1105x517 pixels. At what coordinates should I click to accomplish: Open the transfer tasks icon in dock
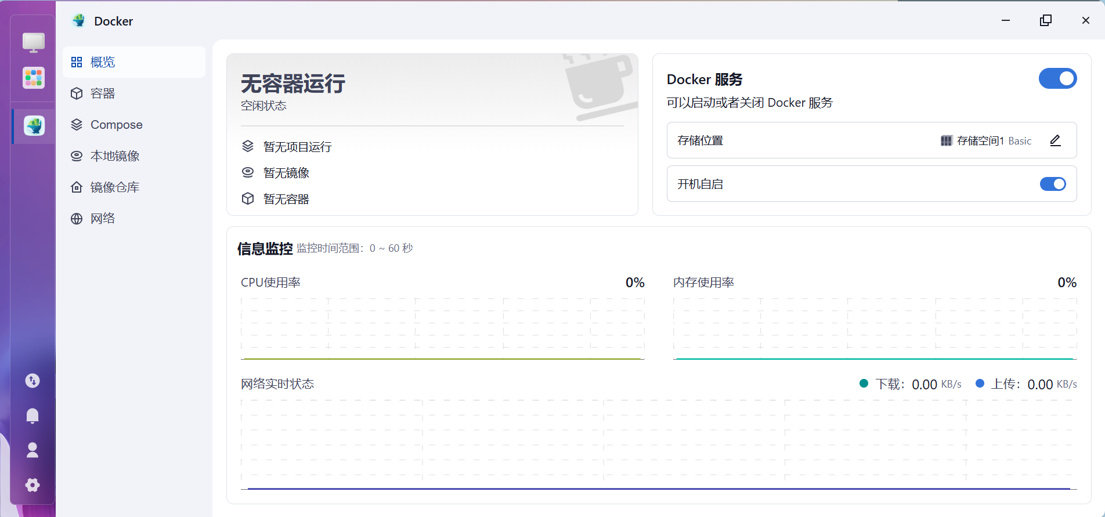(32, 381)
